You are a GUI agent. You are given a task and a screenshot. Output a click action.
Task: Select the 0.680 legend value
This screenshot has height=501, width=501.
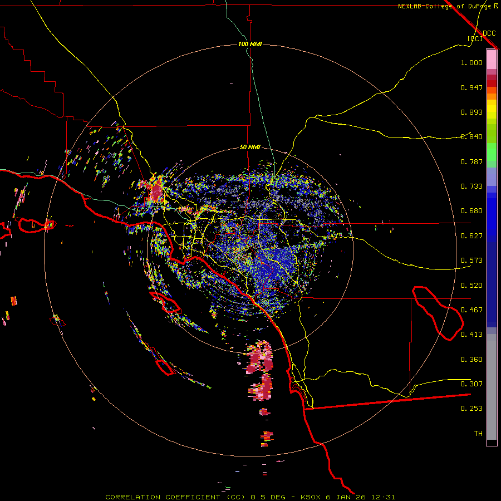[x=471, y=211]
